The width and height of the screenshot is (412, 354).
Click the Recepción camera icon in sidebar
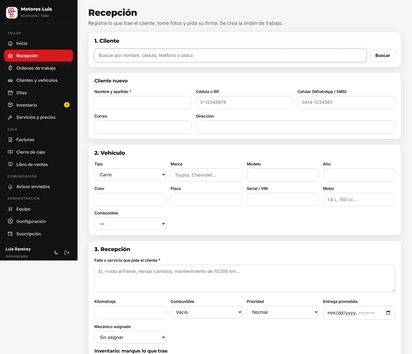click(x=10, y=56)
